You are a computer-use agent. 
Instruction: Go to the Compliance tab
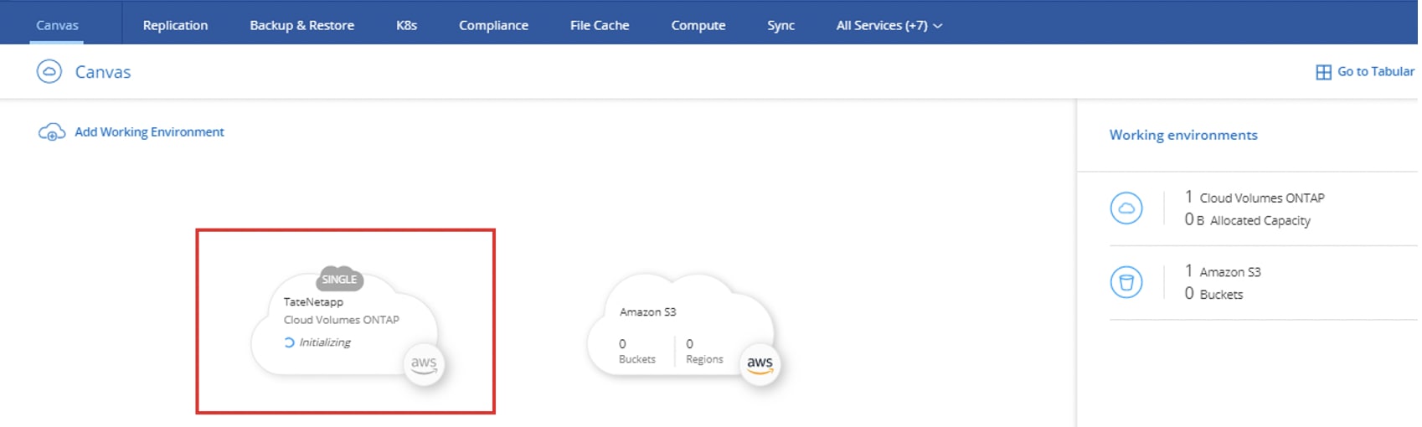(493, 25)
